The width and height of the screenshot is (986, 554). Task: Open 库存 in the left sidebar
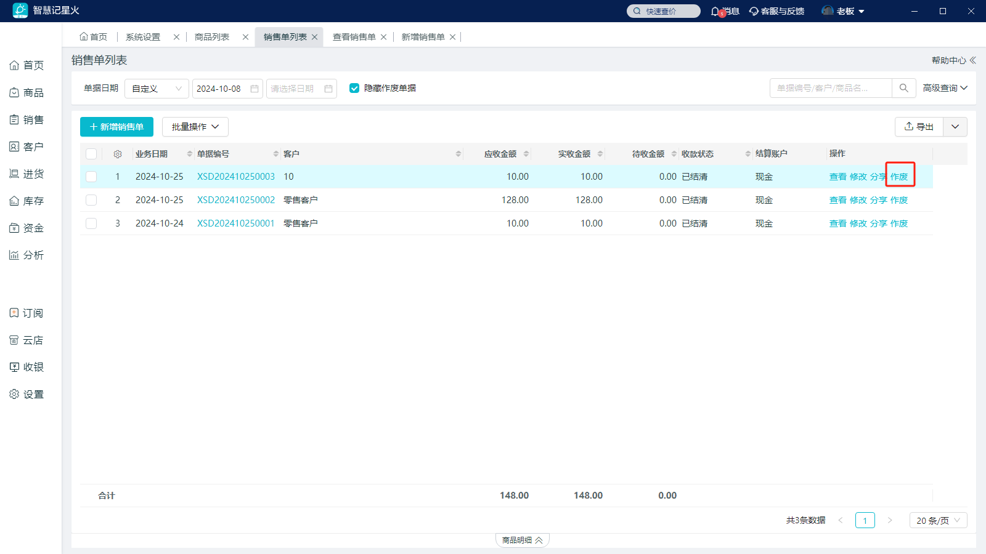26,201
